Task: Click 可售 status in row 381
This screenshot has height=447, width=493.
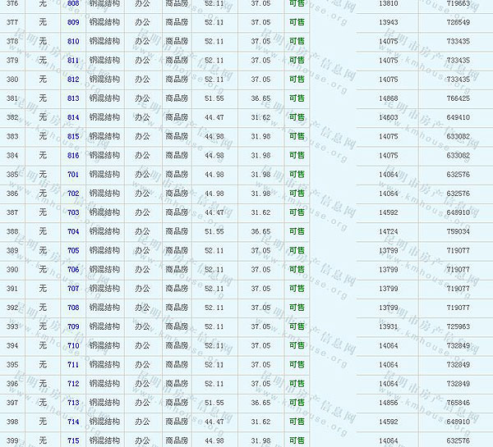Action: click(297, 98)
